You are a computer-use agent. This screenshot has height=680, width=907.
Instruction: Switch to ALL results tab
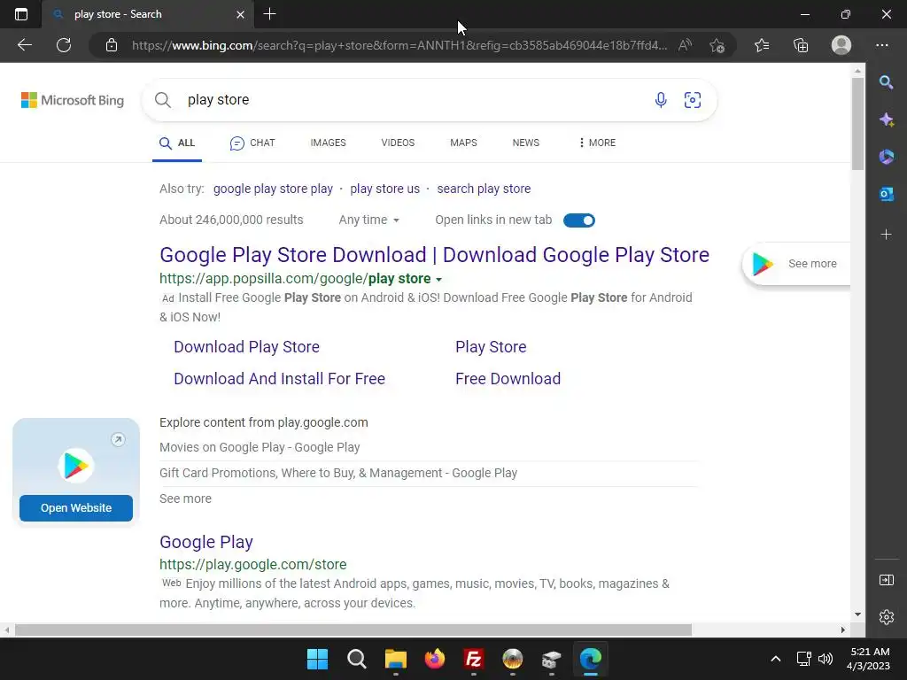[177, 143]
